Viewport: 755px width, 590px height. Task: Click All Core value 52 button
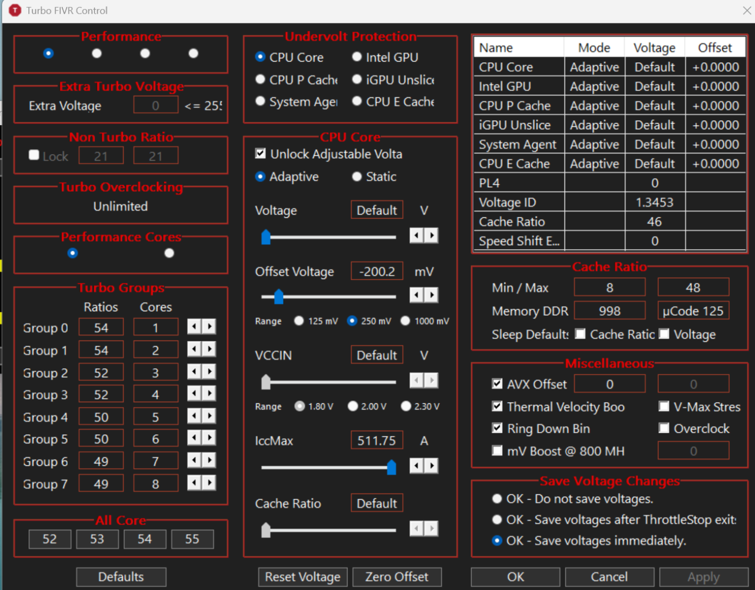[x=50, y=539]
